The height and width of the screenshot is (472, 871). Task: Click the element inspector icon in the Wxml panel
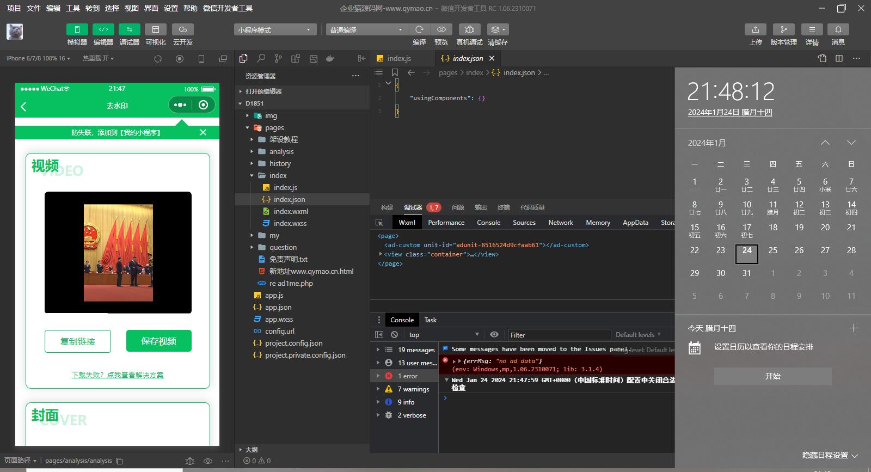(379, 223)
